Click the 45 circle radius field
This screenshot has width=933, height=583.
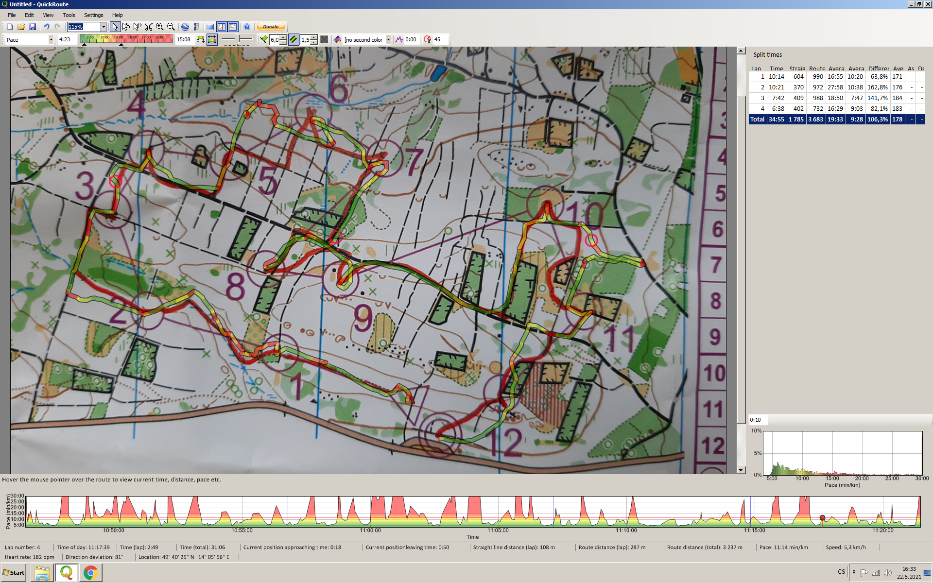click(440, 40)
